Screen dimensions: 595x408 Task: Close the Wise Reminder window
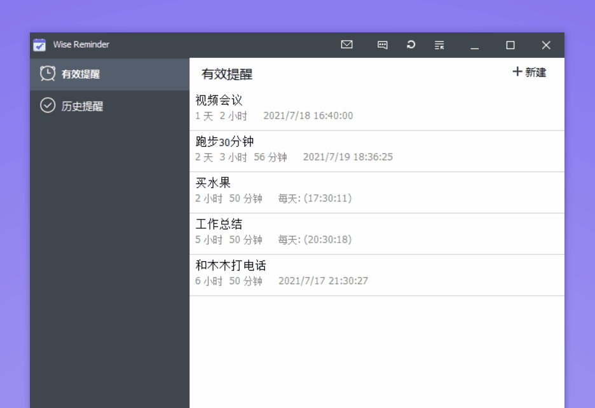[x=546, y=45]
